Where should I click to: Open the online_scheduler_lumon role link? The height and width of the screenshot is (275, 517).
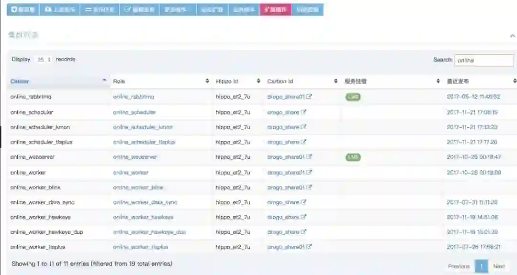point(143,127)
